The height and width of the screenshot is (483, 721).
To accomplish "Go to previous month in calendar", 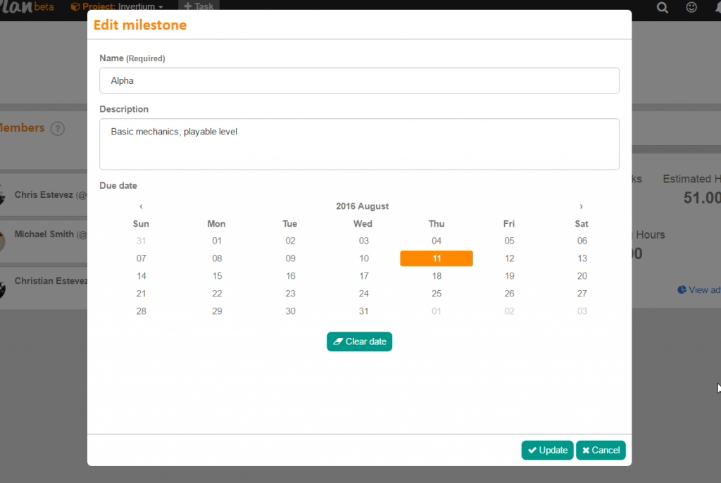I will point(141,206).
